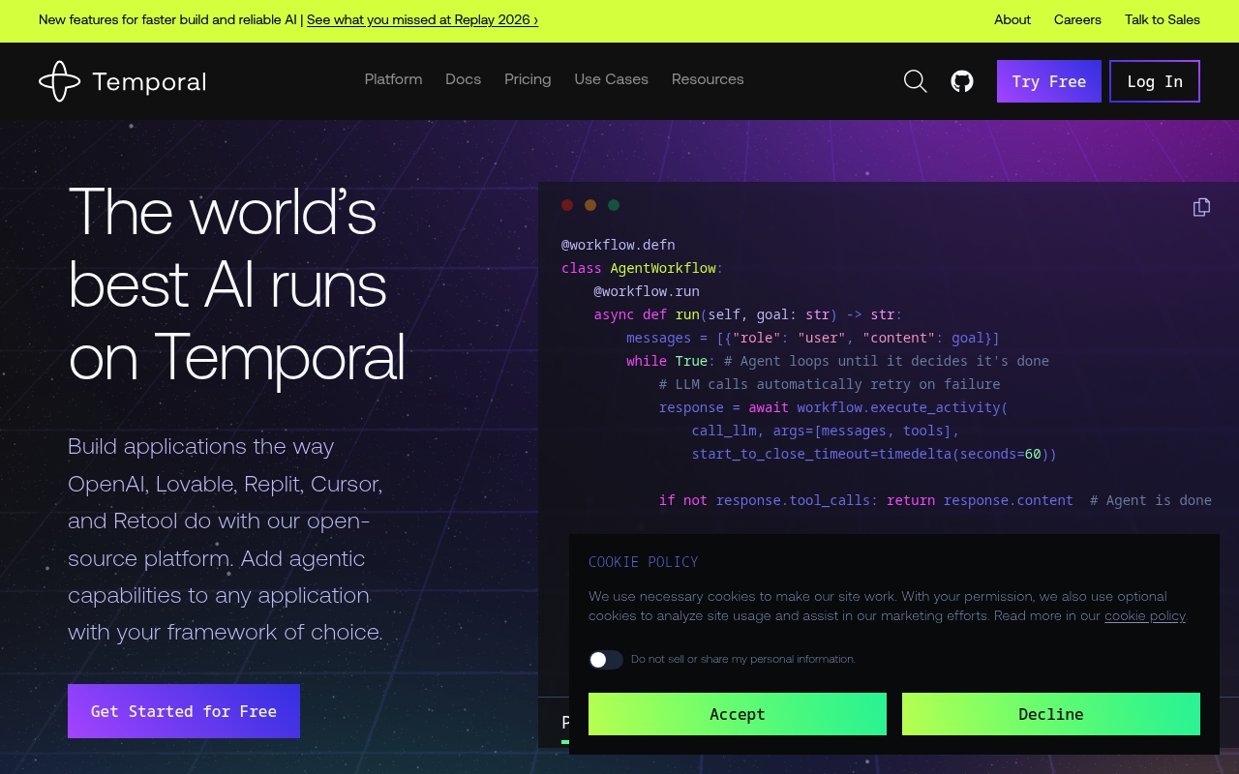Click the COOKIE POLICY heading

point(643,562)
